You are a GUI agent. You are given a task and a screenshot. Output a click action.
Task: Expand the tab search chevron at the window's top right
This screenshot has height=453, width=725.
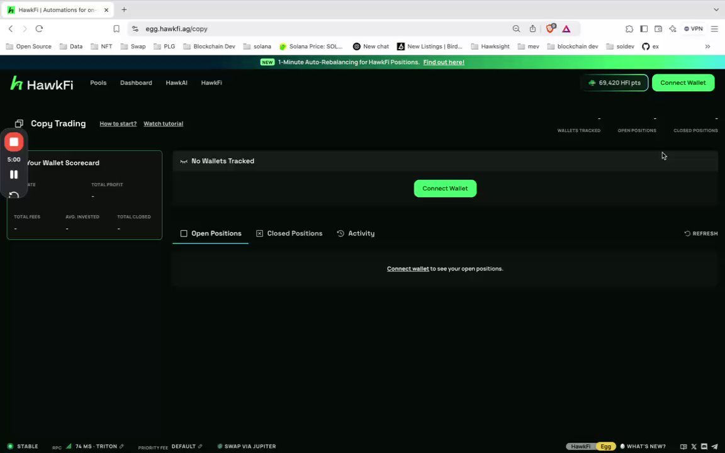pyautogui.click(x=716, y=9)
